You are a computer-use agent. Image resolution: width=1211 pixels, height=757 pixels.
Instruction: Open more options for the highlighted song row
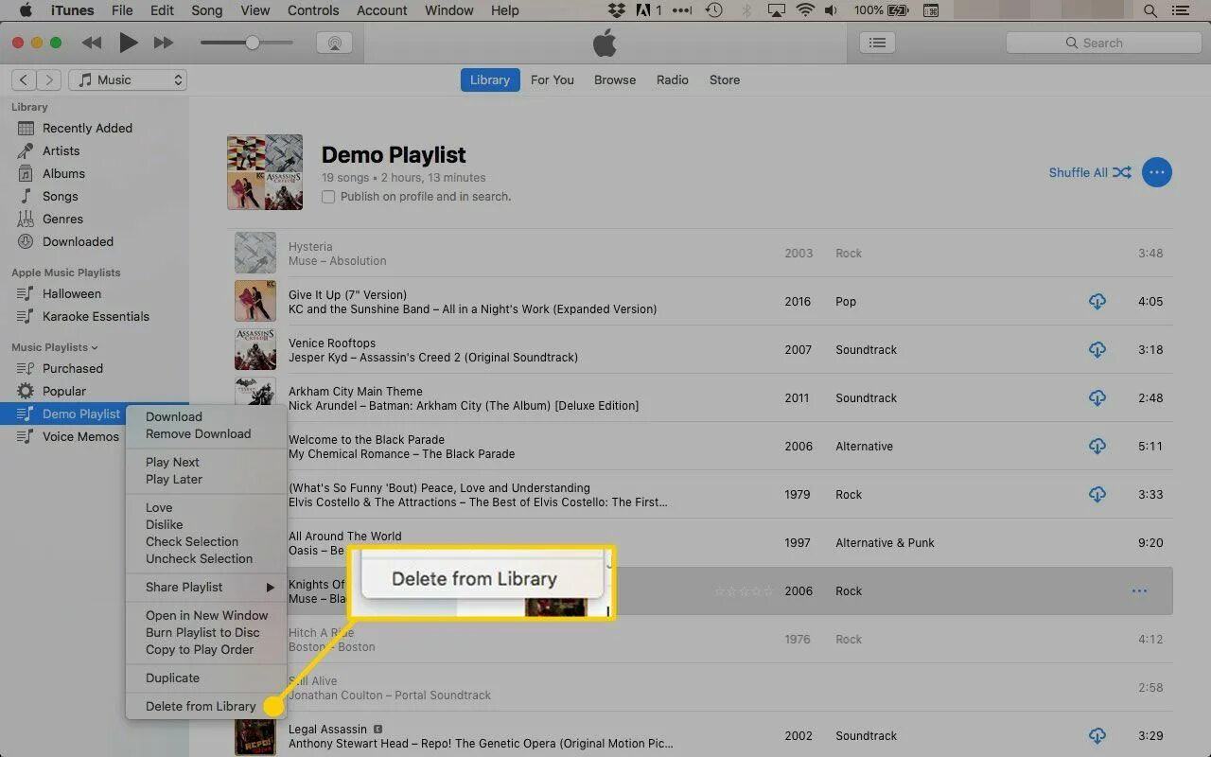(x=1139, y=591)
